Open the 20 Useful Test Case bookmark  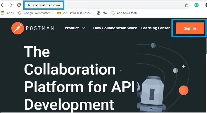(x=74, y=13)
